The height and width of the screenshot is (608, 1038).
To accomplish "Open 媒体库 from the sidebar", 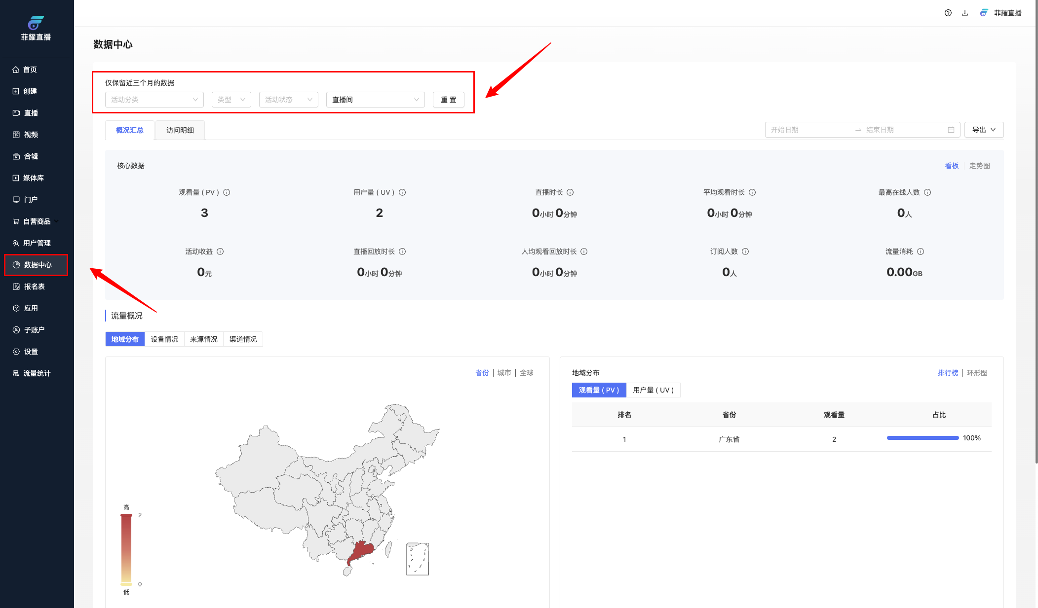I will [33, 178].
